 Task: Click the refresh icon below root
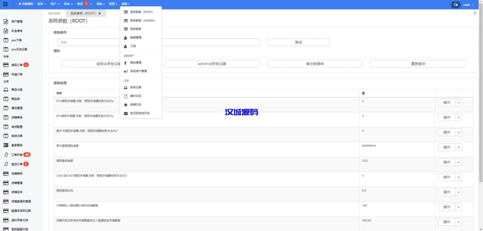coord(475,13)
